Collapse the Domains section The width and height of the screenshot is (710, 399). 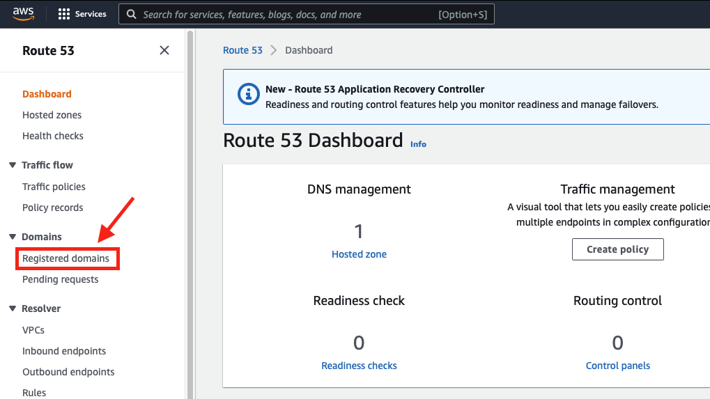point(13,237)
